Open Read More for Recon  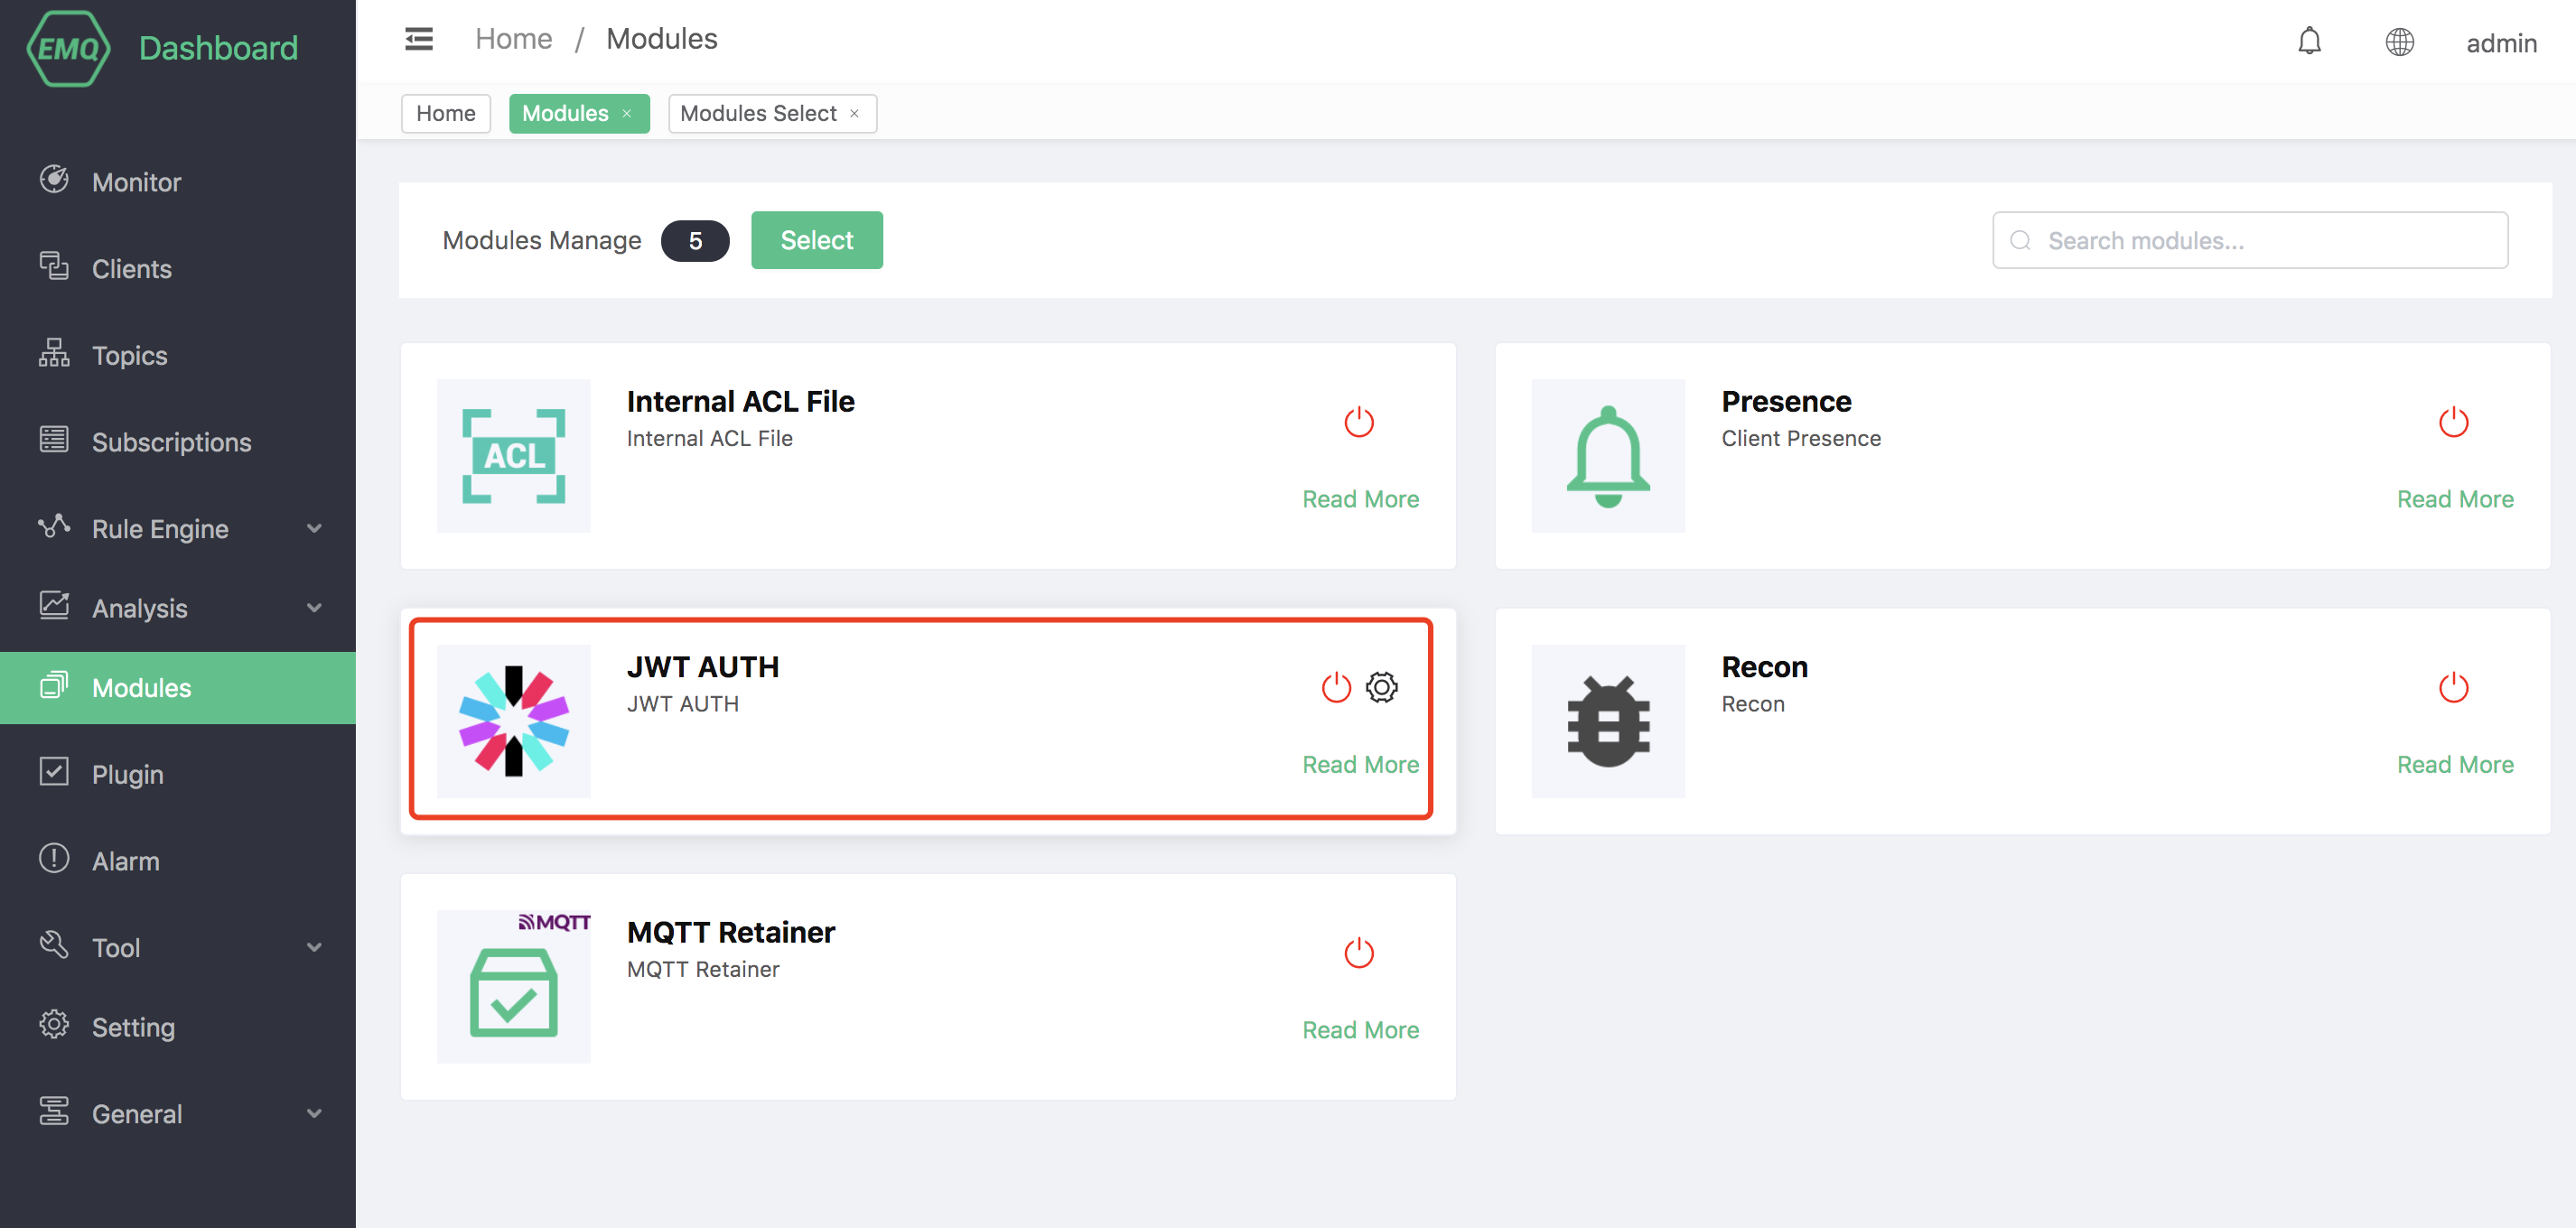pos(2454,764)
